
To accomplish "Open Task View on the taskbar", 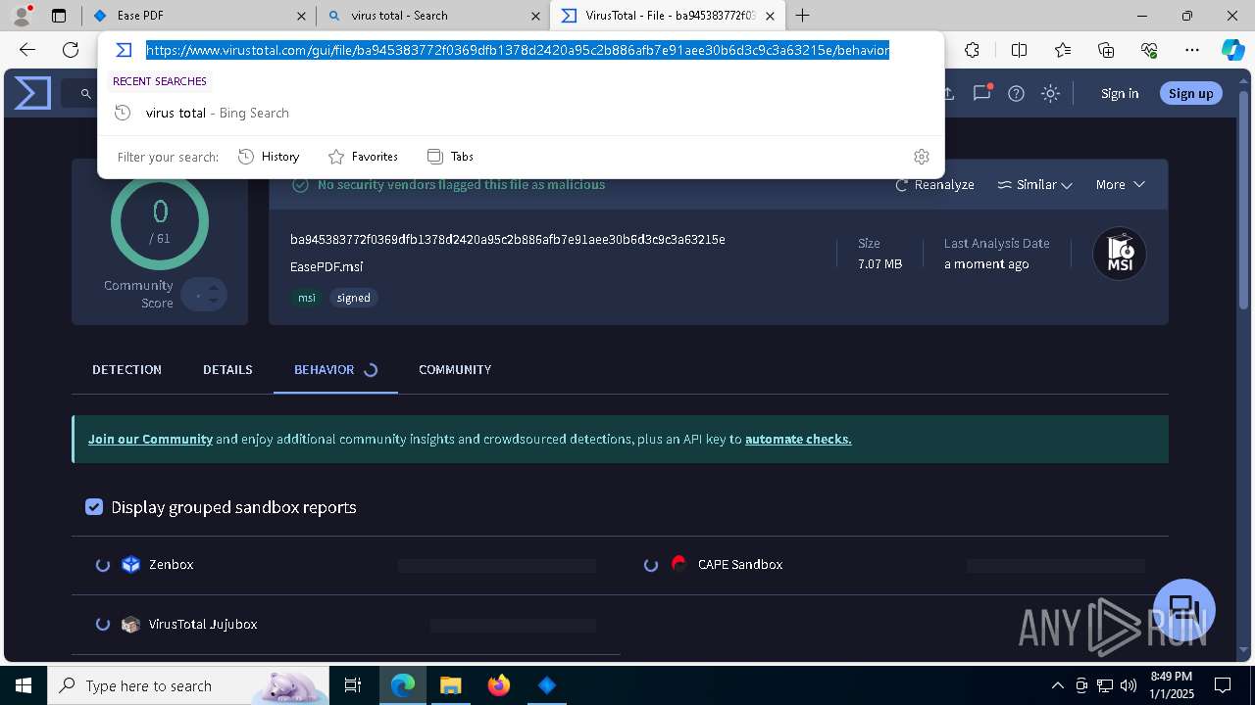I will [x=353, y=685].
